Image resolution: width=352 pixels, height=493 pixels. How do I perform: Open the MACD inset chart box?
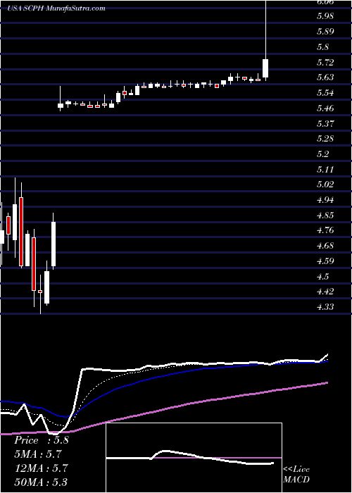tap(194, 458)
